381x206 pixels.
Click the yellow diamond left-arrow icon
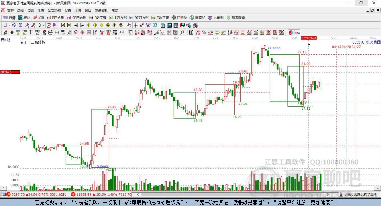coord(89,25)
